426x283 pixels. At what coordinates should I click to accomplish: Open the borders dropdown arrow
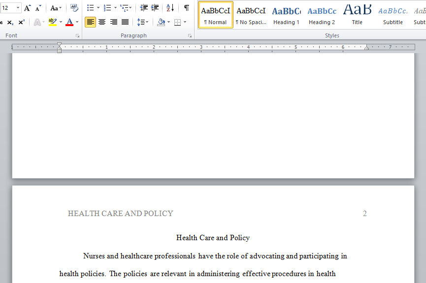[x=185, y=22]
